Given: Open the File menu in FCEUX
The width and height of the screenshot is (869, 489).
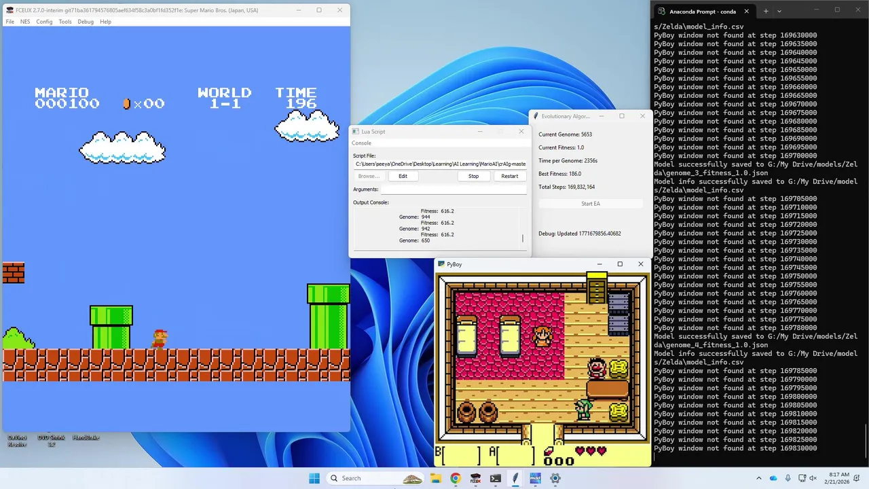Looking at the screenshot, I should pyautogui.click(x=10, y=22).
